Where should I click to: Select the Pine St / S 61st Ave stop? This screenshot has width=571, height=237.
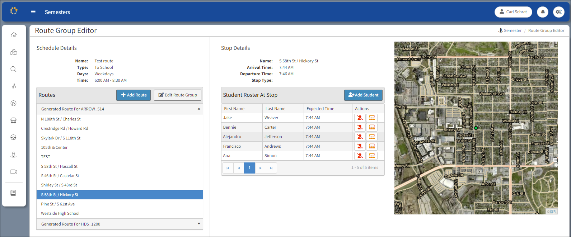[58, 204]
